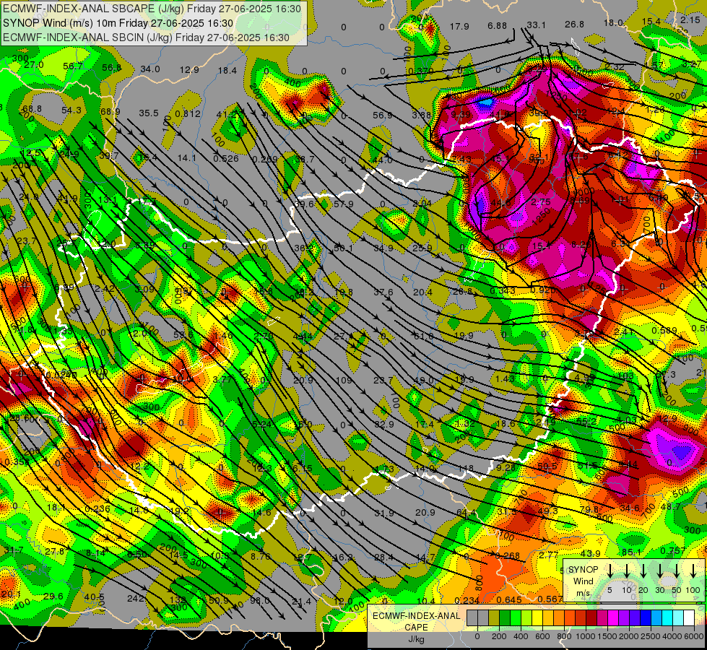
Task: Click the CIN value '118' on map
Action: click(x=466, y=468)
